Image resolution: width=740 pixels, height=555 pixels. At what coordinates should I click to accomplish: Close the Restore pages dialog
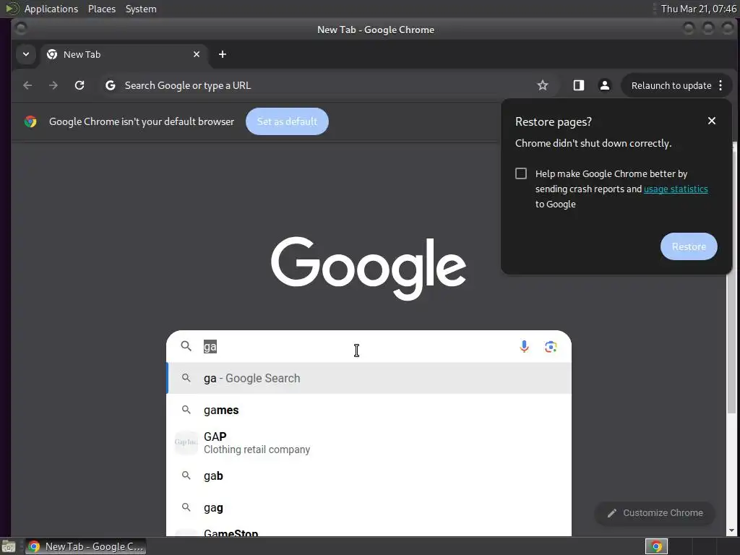(x=712, y=121)
